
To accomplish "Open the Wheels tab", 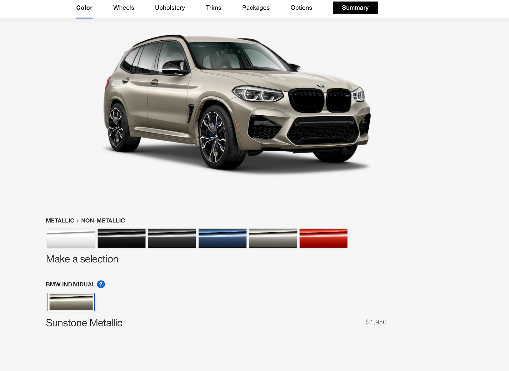I will tap(123, 8).
